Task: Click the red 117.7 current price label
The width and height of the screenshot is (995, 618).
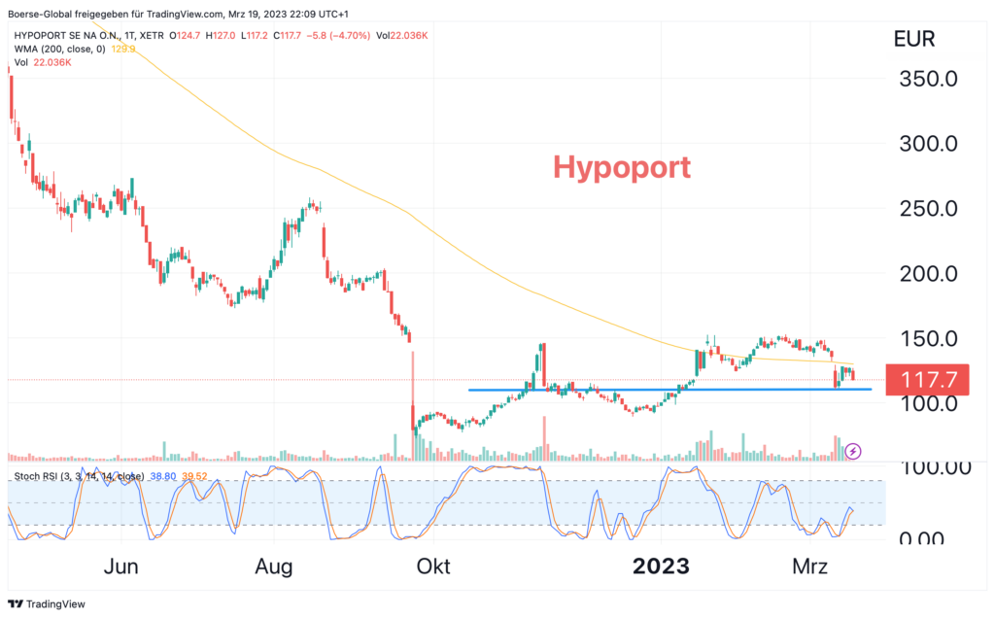Action: click(927, 379)
